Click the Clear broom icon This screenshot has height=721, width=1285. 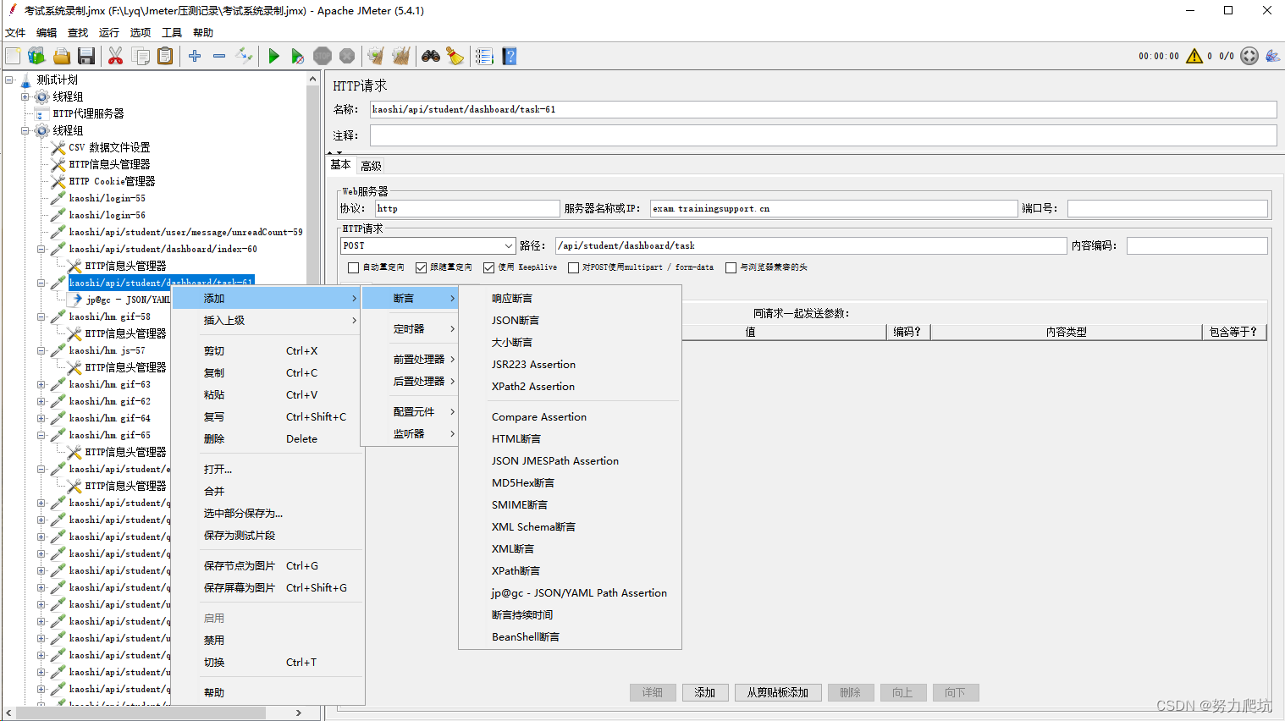click(376, 56)
